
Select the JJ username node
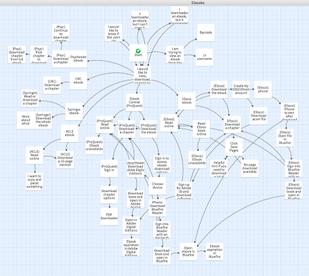[x=204, y=57]
